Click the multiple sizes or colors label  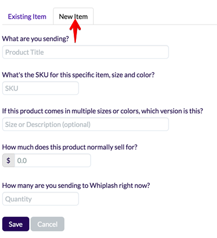click(103, 111)
